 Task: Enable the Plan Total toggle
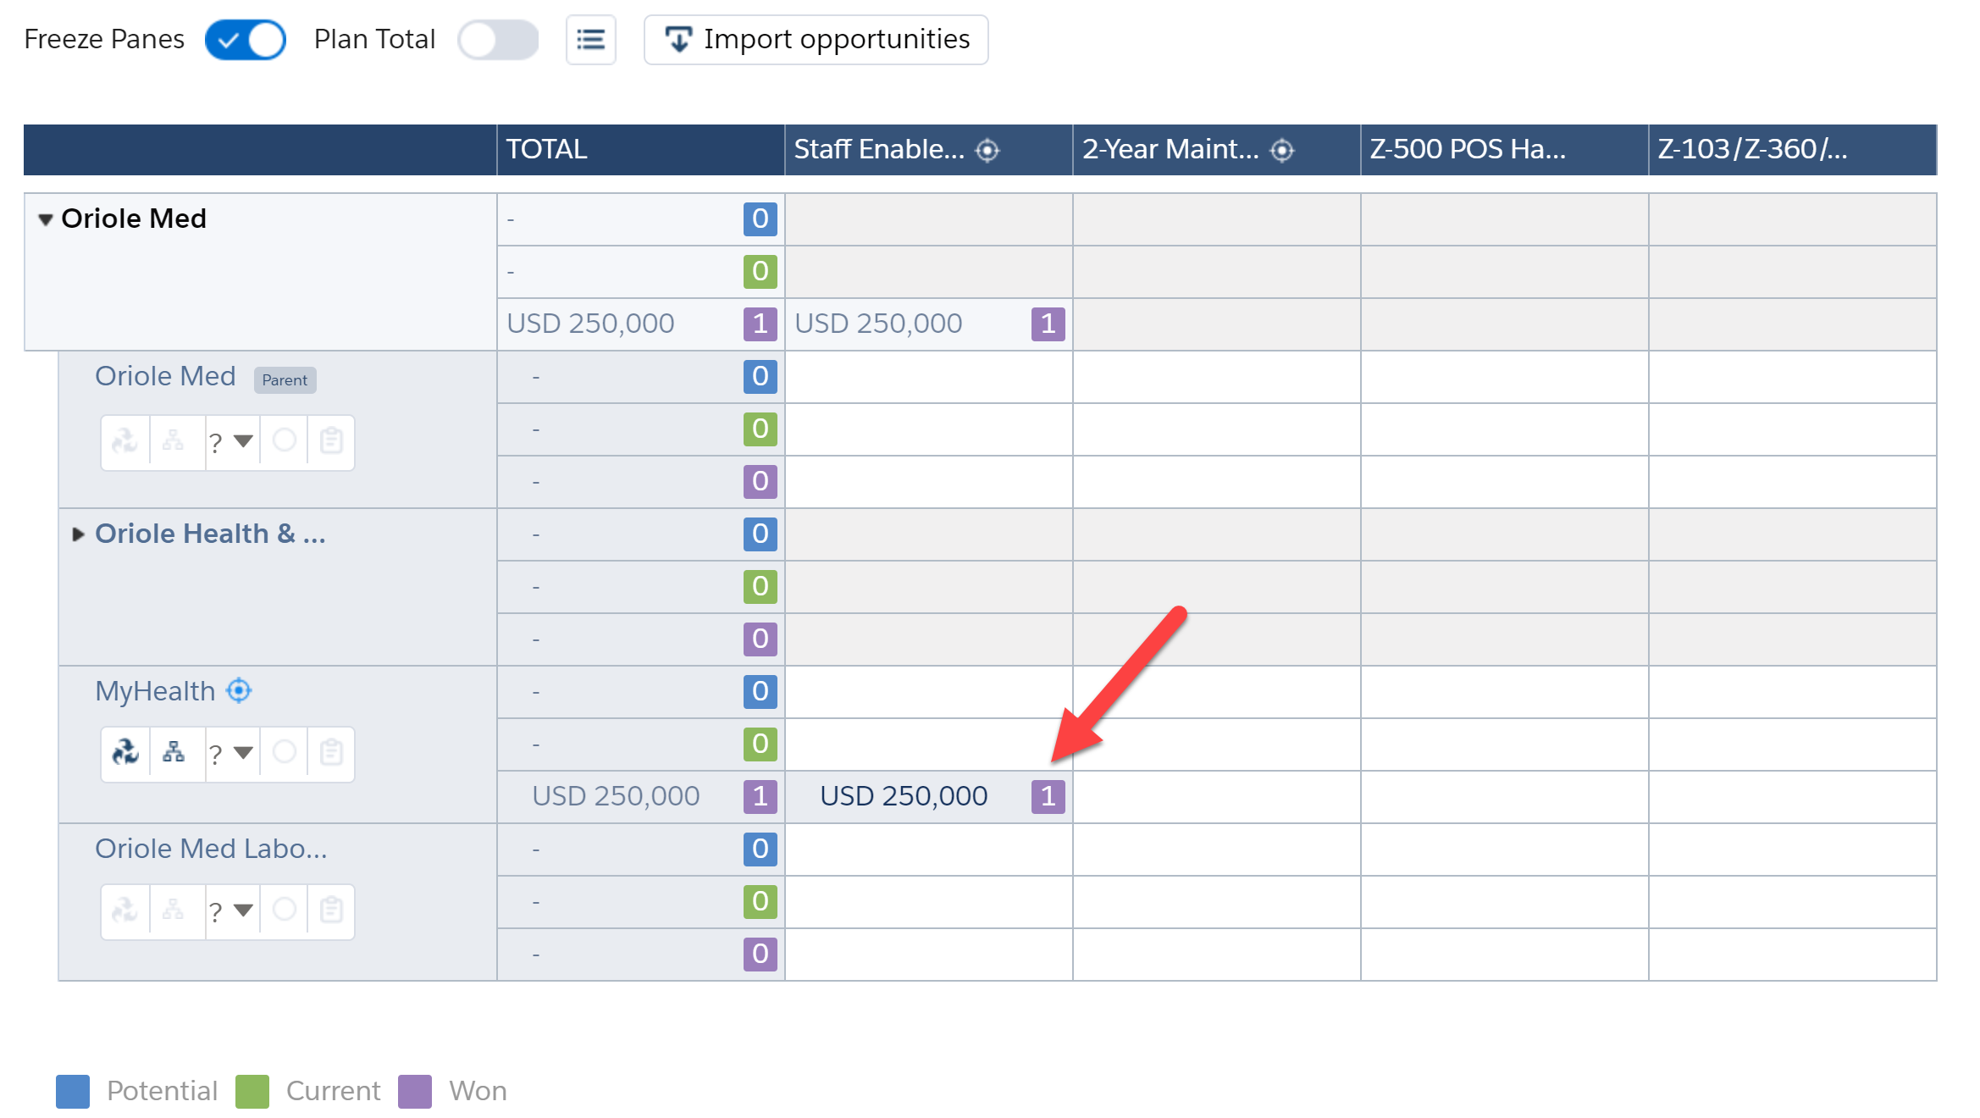498,40
